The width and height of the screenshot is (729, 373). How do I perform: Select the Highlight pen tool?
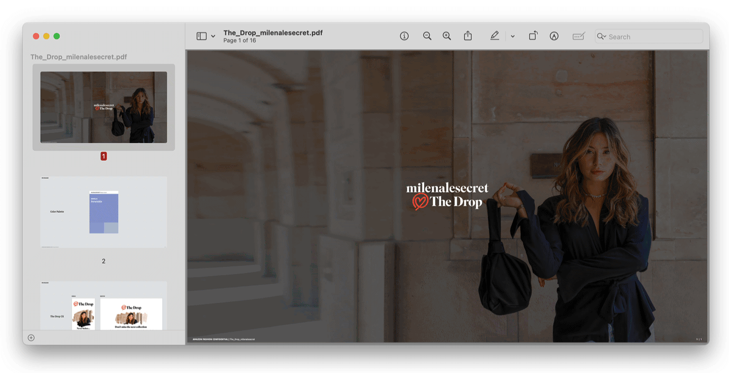494,36
